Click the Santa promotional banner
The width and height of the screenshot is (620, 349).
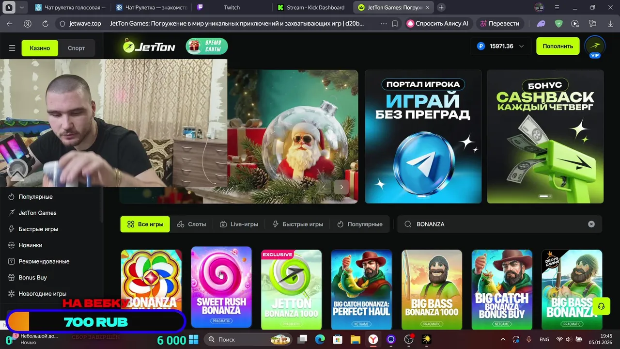tap(292, 136)
